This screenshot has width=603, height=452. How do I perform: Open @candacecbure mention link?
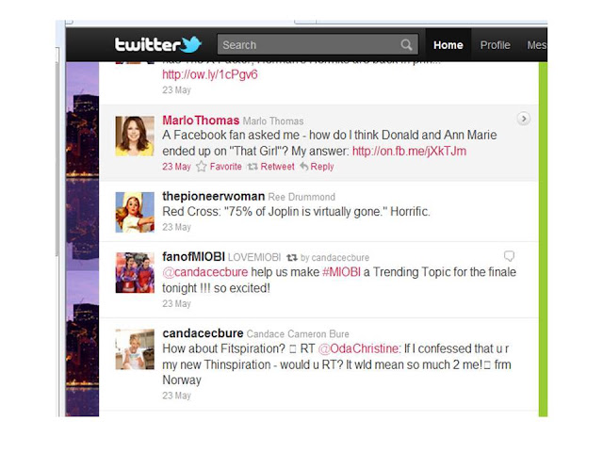[205, 272]
